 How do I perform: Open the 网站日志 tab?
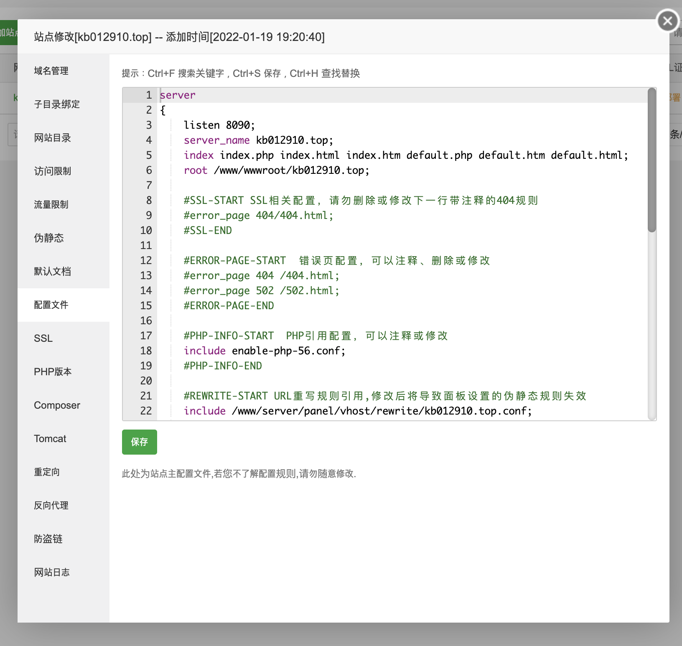64,572
